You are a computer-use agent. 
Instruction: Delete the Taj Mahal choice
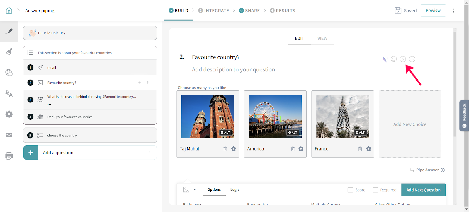coord(225,149)
